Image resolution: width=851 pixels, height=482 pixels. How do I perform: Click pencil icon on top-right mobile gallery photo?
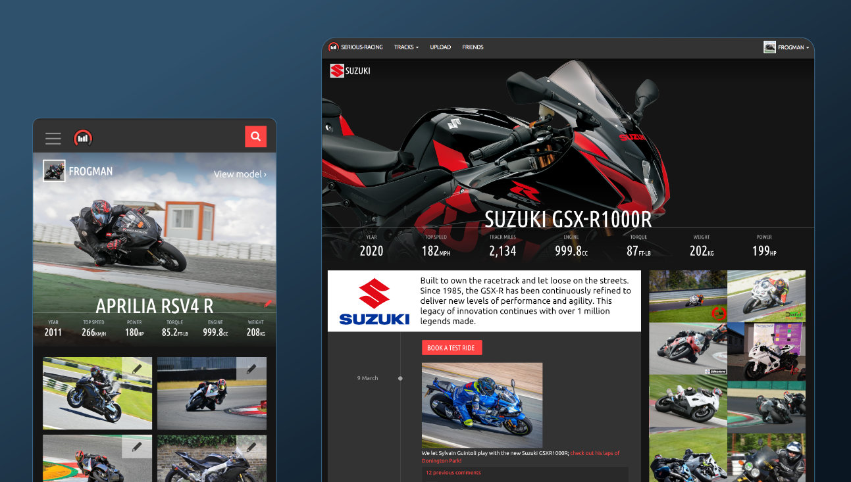click(251, 369)
